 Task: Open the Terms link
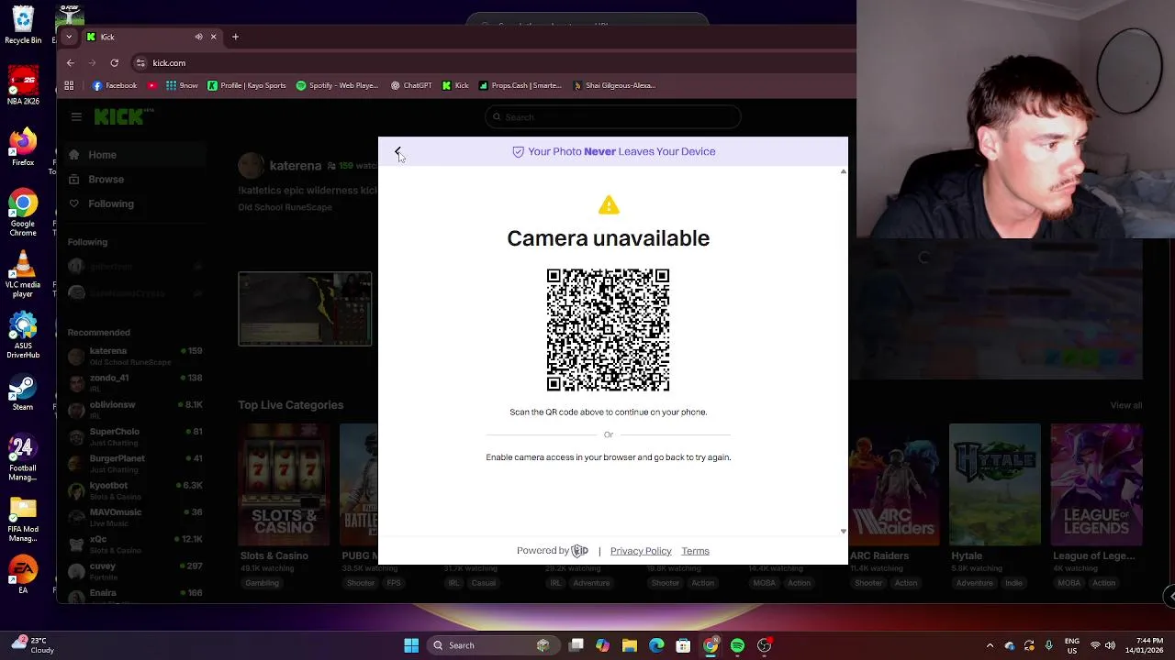[x=695, y=551]
